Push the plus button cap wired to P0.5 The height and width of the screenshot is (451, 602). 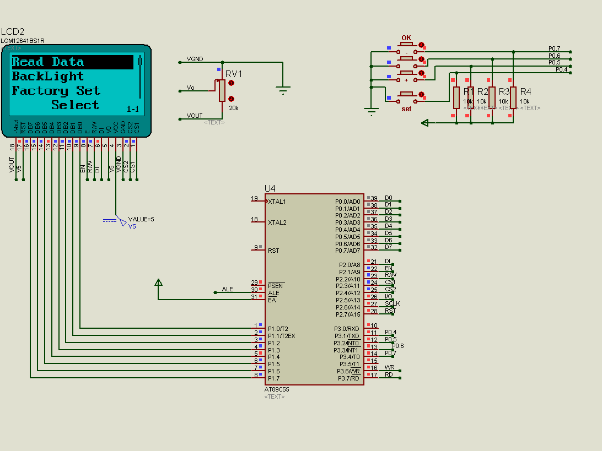pos(406,73)
